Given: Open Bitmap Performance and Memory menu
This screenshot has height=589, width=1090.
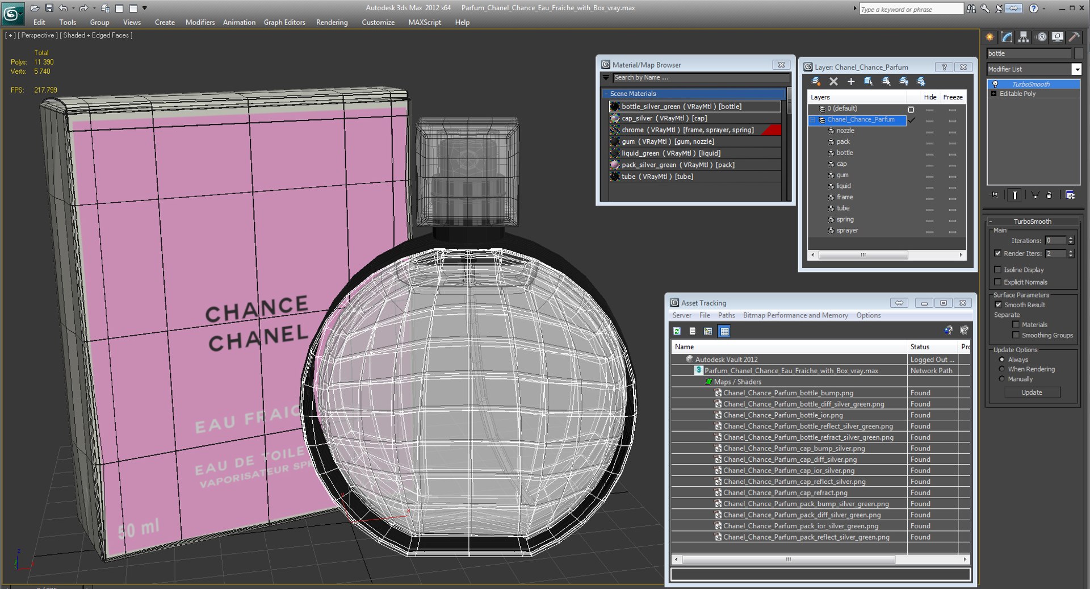Looking at the screenshot, I should [x=795, y=315].
